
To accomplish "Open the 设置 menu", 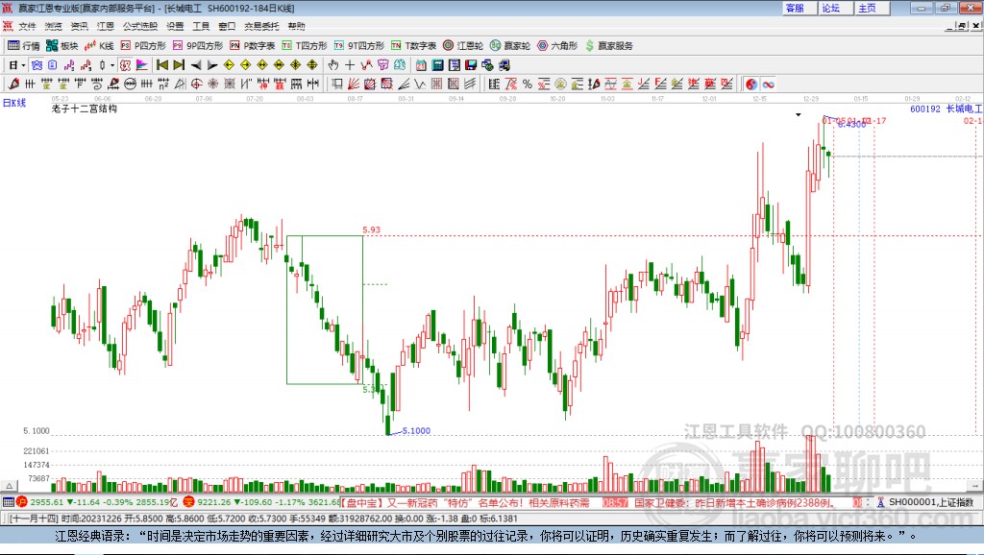I will 175,26.
